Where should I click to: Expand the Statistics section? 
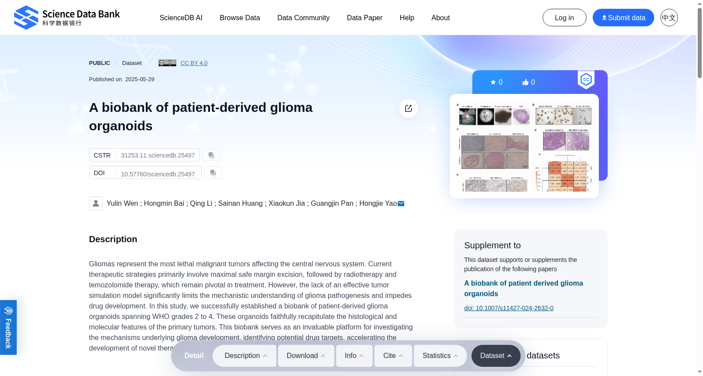441,356
